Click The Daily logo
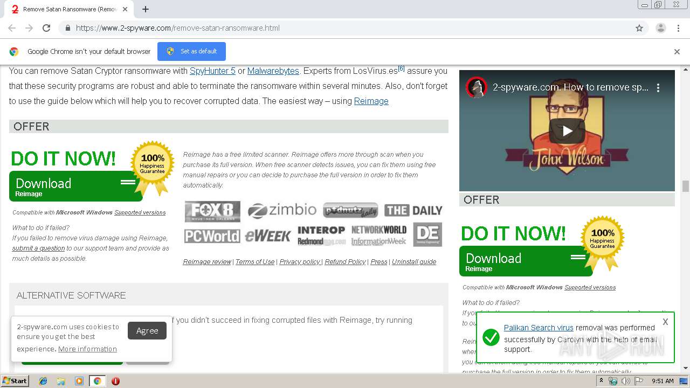The height and width of the screenshot is (388, 690). [413, 210]
